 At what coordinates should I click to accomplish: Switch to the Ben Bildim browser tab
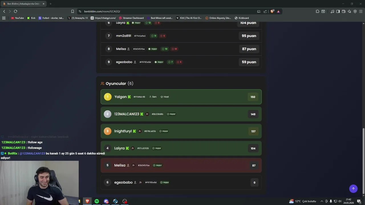23,4
